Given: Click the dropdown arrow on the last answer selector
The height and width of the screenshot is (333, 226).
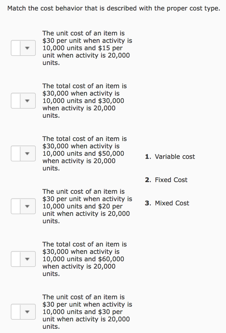Looking at the screenshot, I should coord(28,312).
